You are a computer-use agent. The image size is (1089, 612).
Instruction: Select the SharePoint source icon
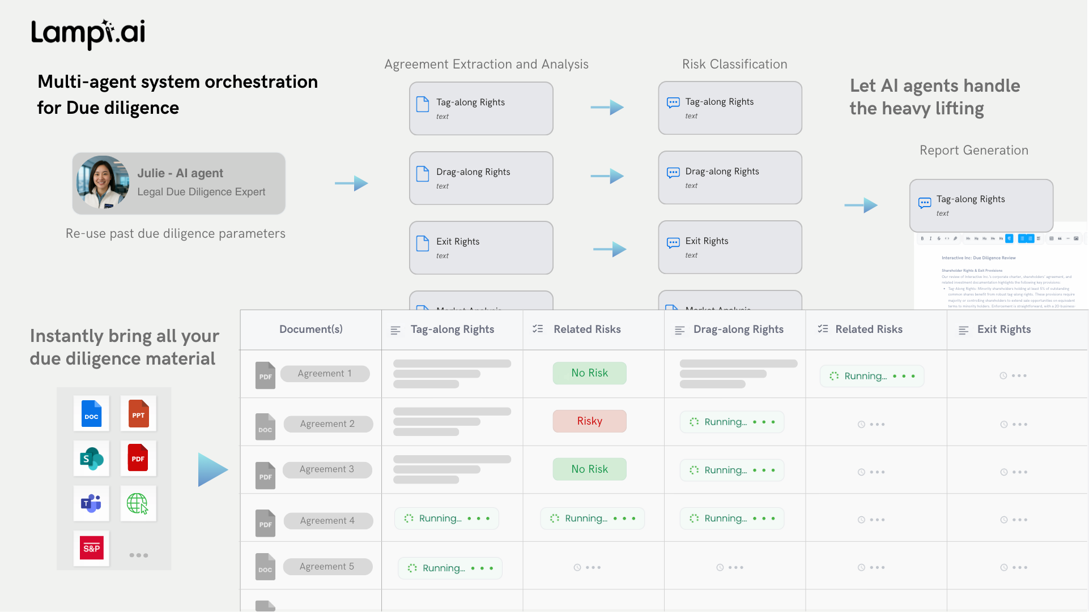tap(91, 458)
